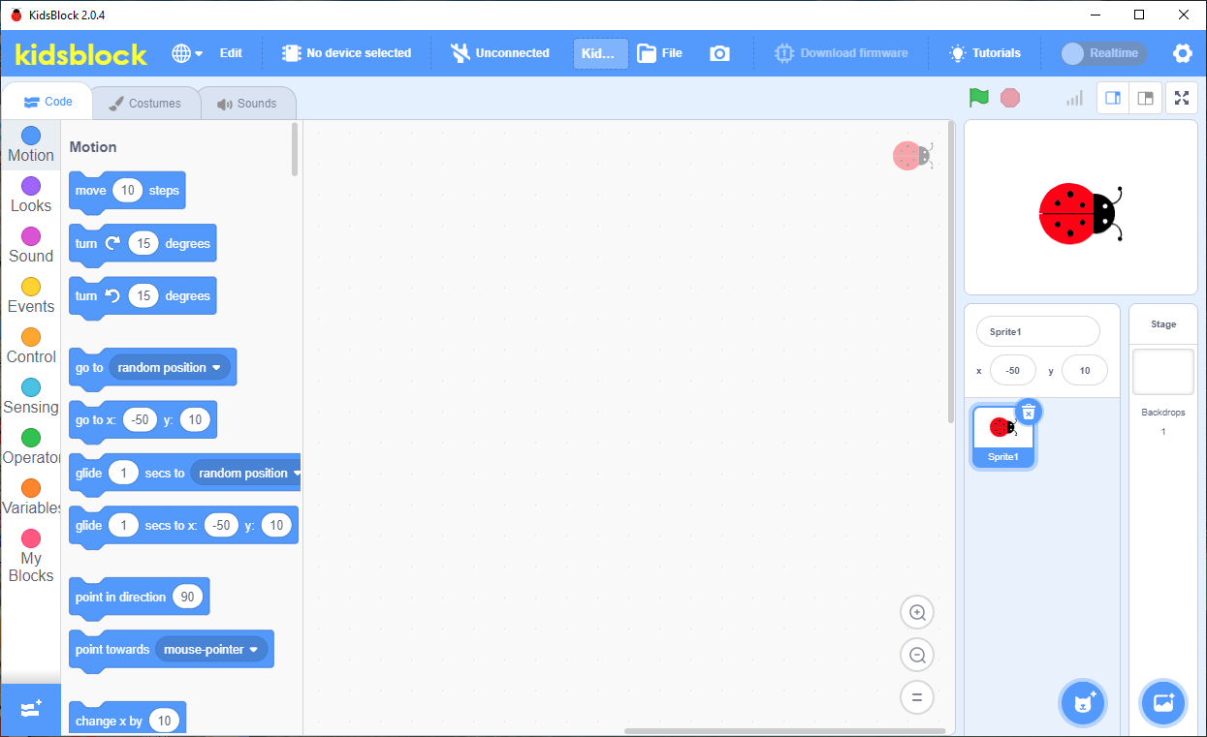The width and height of the screenshot is (1207, 737).
Task: Open go to random position dropdown
Action: click(x=170, y=368)
